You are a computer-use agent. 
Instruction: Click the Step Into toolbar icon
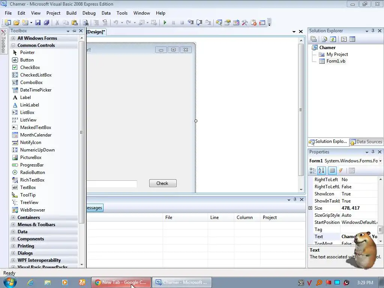pos(190,22)
